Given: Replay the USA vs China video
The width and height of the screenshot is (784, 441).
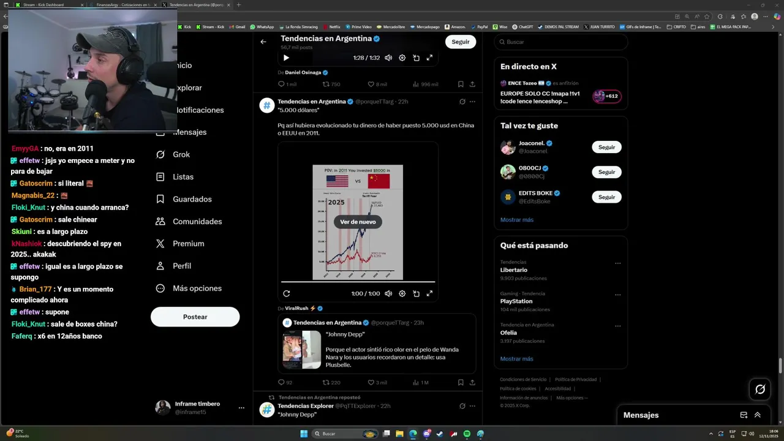Looking at the screenshot, I should [286, 293].
